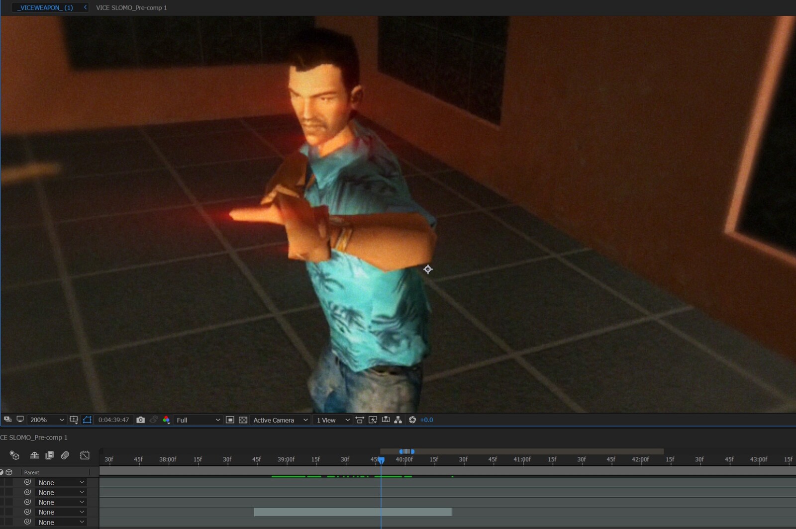Open the Active Camera view dropdown
Viewport: 796px width, 529px height.
pos(280,420)
